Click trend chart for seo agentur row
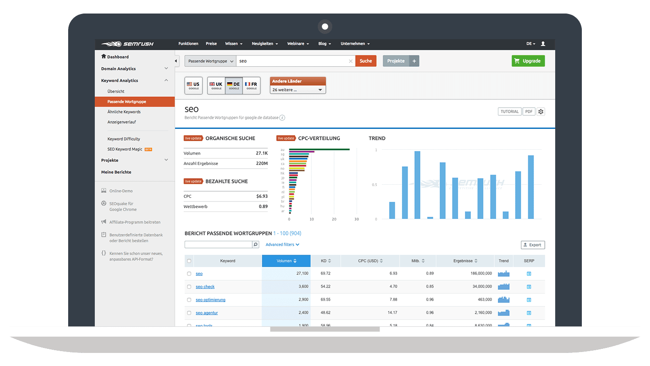The height and width of the screenshot is (366, 650). [x=503, y=313]
